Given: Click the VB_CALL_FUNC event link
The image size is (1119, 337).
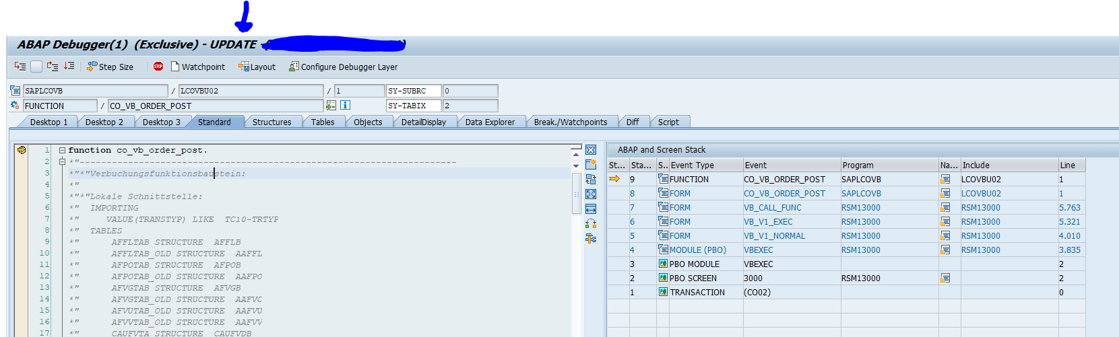Looking at the screenshot, I should [x=772, y=208].
